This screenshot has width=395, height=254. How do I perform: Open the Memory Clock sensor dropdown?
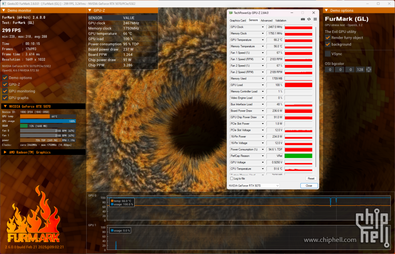coord(263,33)
